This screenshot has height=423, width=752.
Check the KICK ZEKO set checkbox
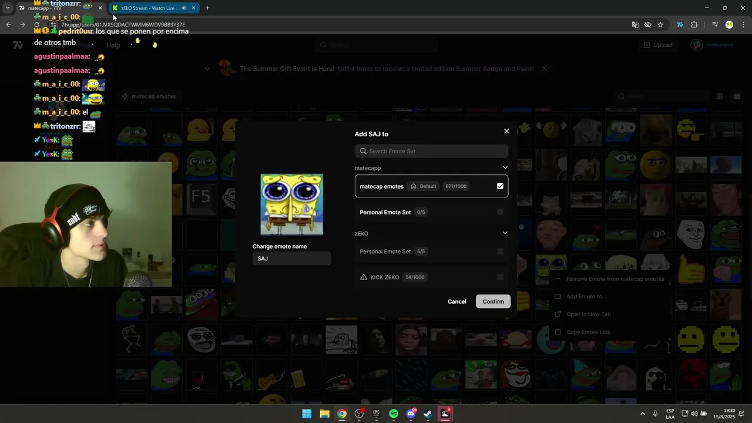pyautogui.click(x=500, y=277)
